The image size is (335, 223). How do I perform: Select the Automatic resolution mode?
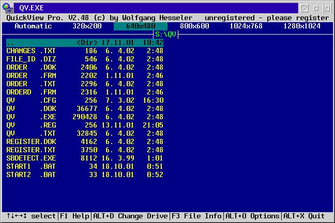tap(33, 26)
